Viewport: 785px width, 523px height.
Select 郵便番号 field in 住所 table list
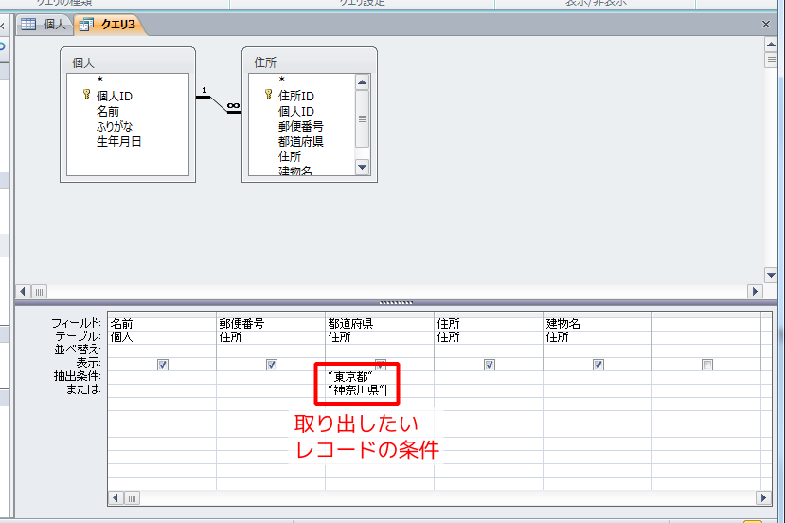click(x=300, y=126)
